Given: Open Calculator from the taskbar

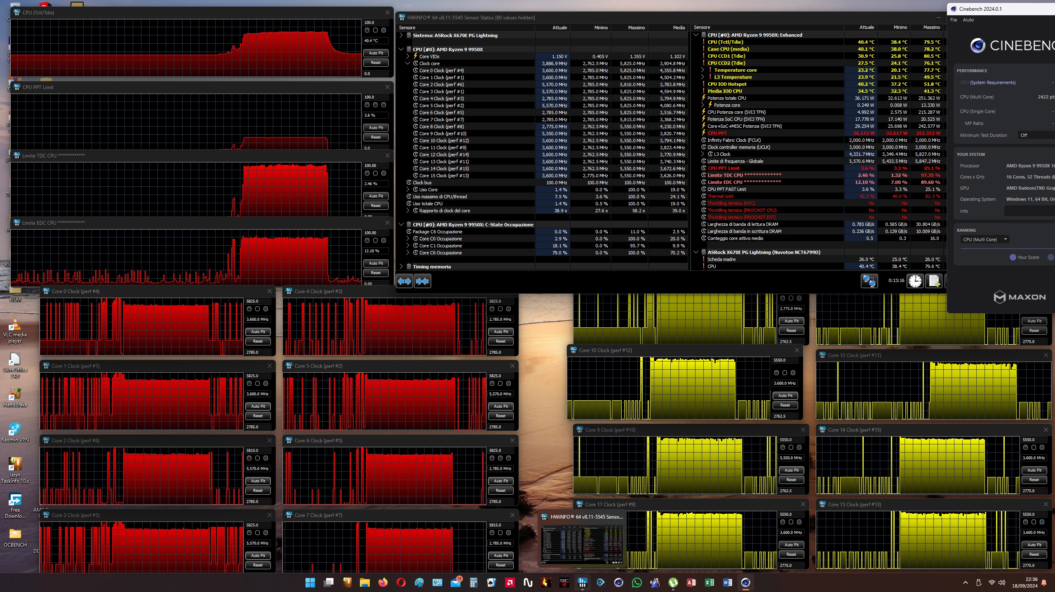Looking at the screenshot, I should (x=473, y=583).
